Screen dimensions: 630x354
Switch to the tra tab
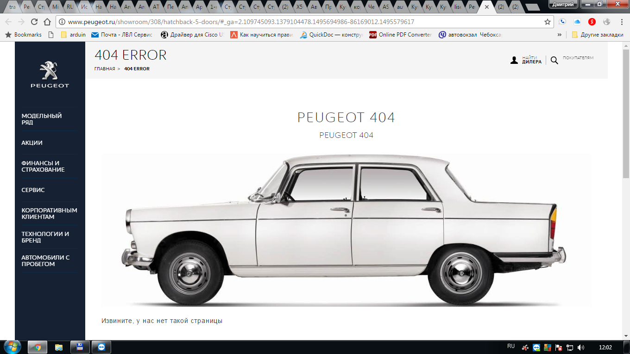(x=13, y=7)
